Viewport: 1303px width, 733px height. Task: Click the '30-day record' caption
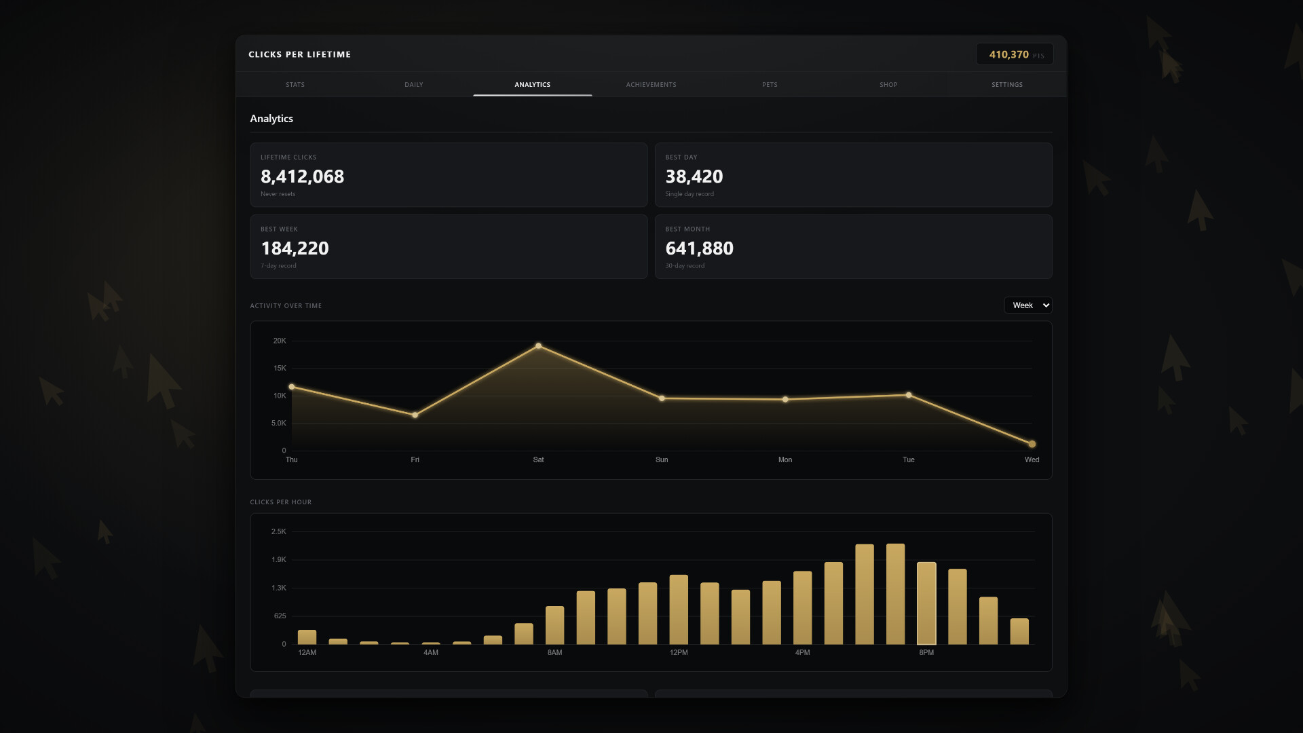685,266
